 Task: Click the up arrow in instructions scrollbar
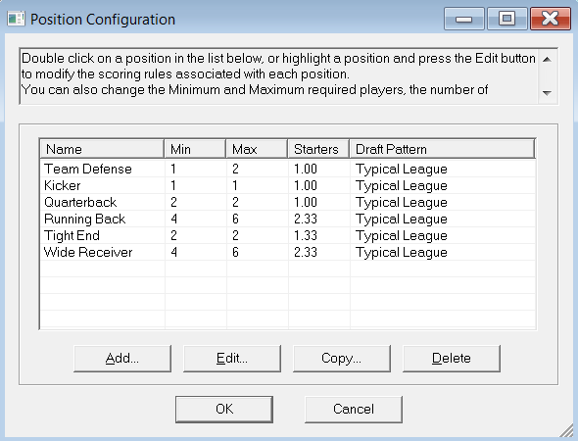547,60
